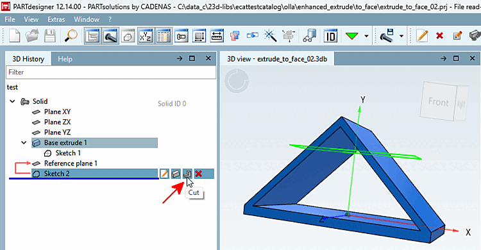Screen dimensions: 481x250
Task: Switch to the Help tab
Action: [x=65, y=59]
